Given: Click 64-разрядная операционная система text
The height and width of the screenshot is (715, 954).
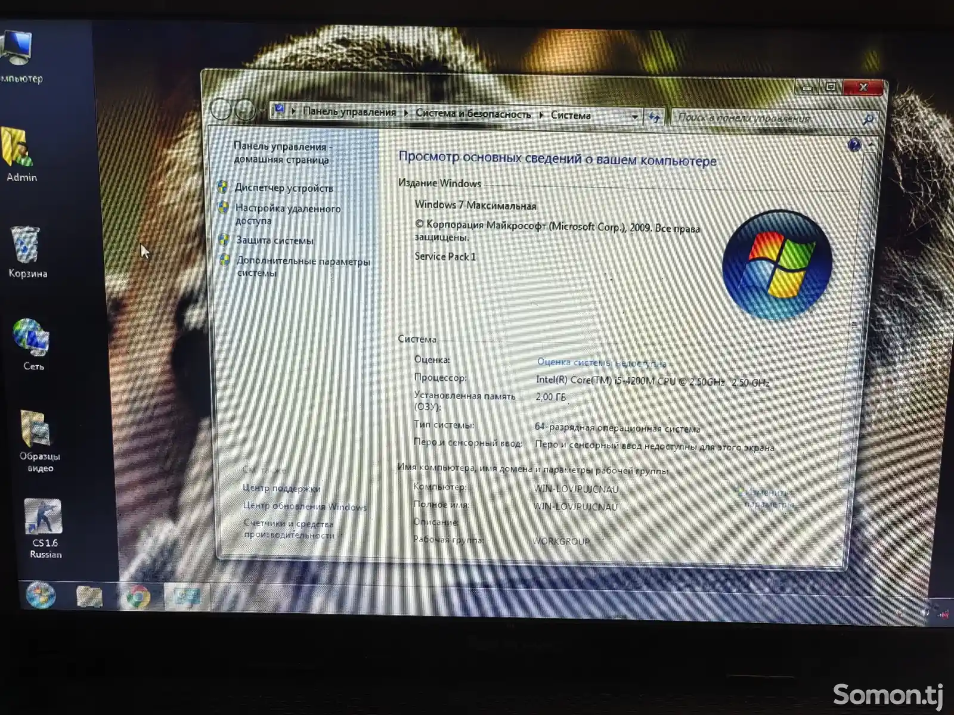Looking at the screenshot, I should (x=618, y=428).
